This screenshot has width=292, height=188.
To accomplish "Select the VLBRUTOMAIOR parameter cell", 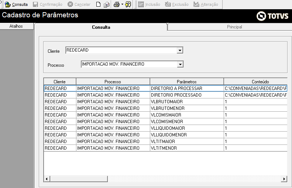I will click(x=187, y=102).
